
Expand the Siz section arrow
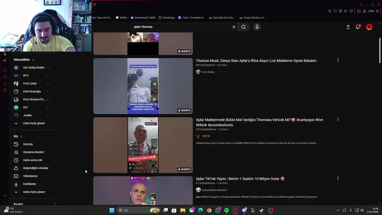pyautogui.click(x=21, y=136)
